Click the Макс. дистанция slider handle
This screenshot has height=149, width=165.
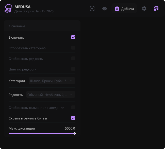click(74, 133)
